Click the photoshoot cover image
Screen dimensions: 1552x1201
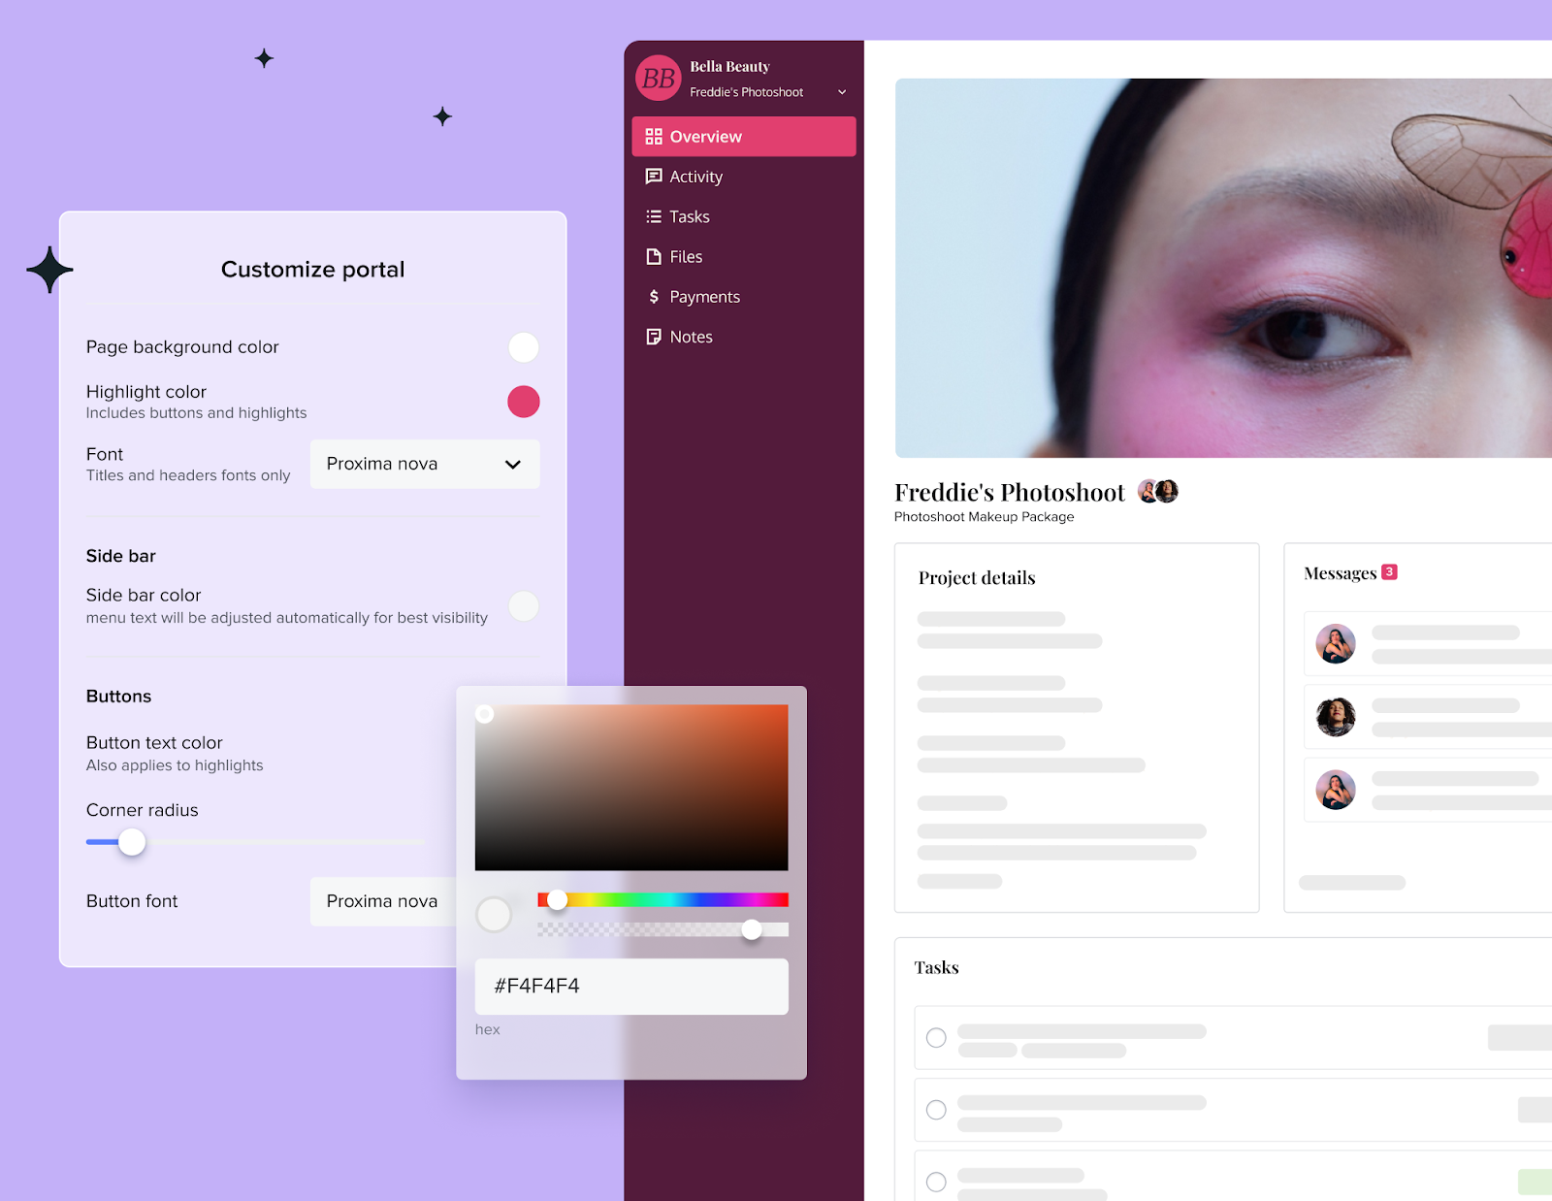click(1223, 268)
